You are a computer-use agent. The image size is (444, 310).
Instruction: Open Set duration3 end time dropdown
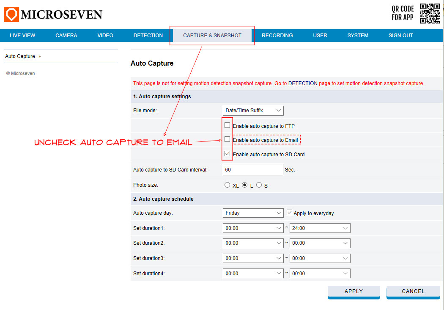[320, 258]
